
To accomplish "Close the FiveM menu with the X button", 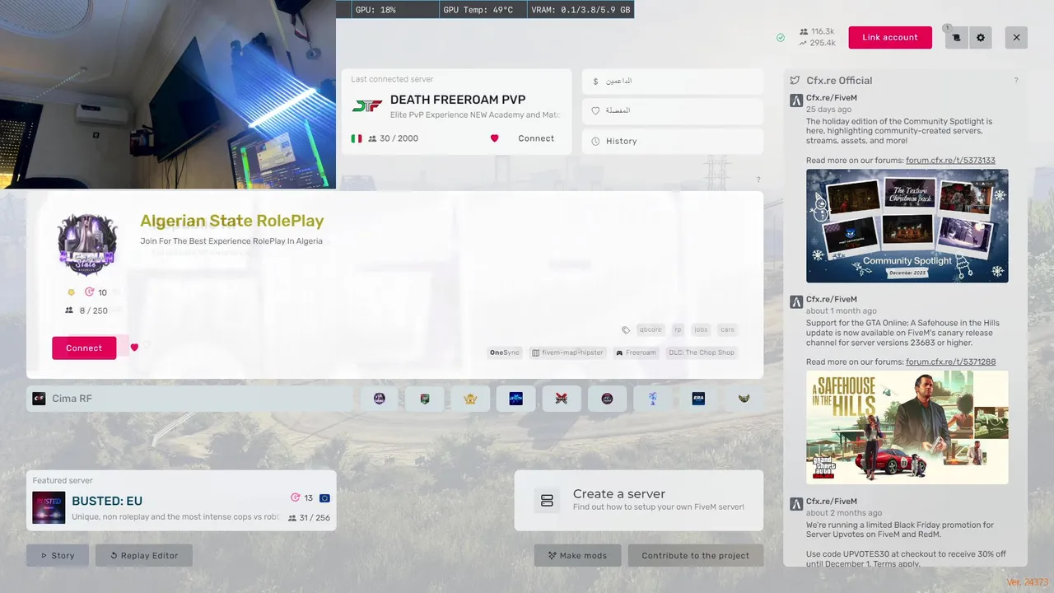I will pyautogui.click(x=1016, y=38).
